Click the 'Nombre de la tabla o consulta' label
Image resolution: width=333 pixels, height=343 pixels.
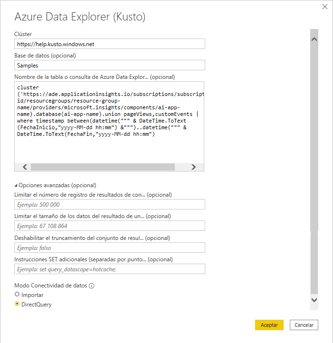[95, 77]
